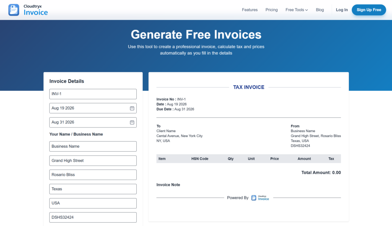Select the Aug 19 2026 date field
Image resolution: width=392 pixels, height=226 pixels.
click(93, 108)
